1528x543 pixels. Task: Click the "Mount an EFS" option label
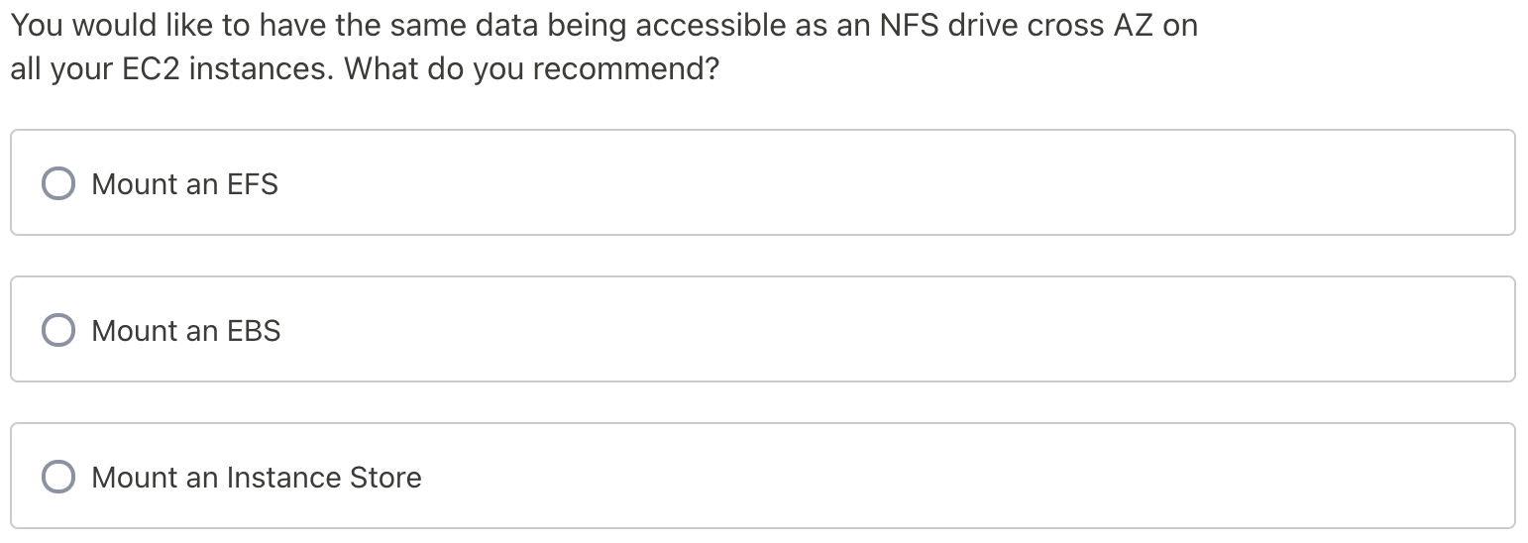tap(184, 184)
